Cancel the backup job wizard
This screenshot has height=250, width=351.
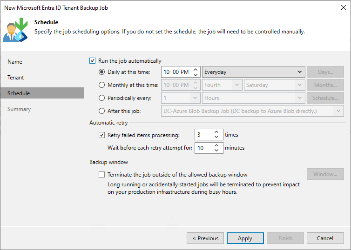pyautogui.click(x=325, y=238)
